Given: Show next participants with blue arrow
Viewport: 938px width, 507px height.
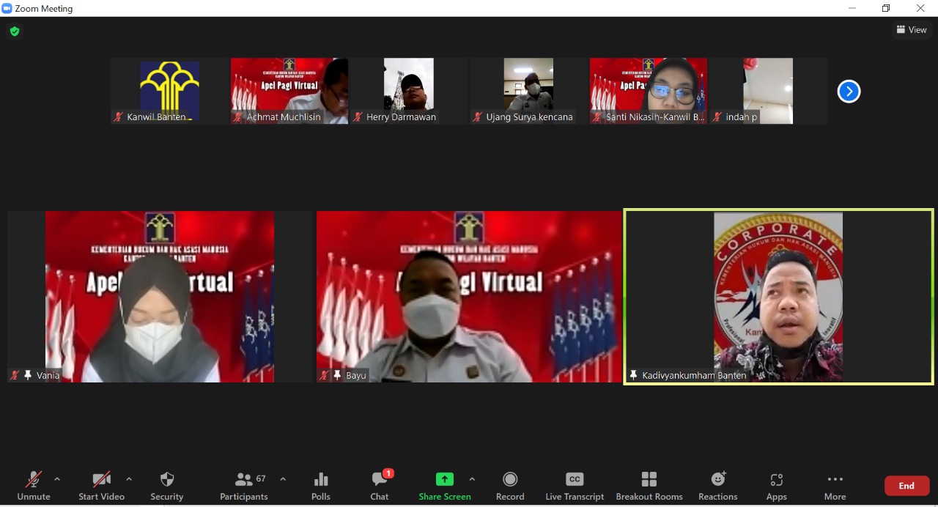Looking at the screenshot, I should pos(849,92).
